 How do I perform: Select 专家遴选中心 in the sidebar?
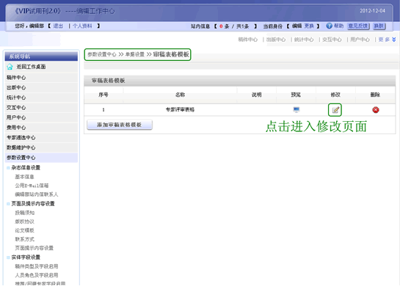(x=41, y=138)
